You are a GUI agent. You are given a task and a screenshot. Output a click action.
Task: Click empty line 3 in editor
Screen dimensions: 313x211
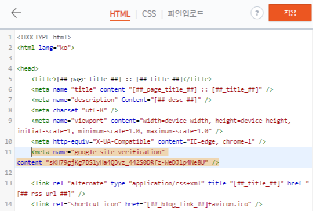pyautogui.click(x=163, y=58)
